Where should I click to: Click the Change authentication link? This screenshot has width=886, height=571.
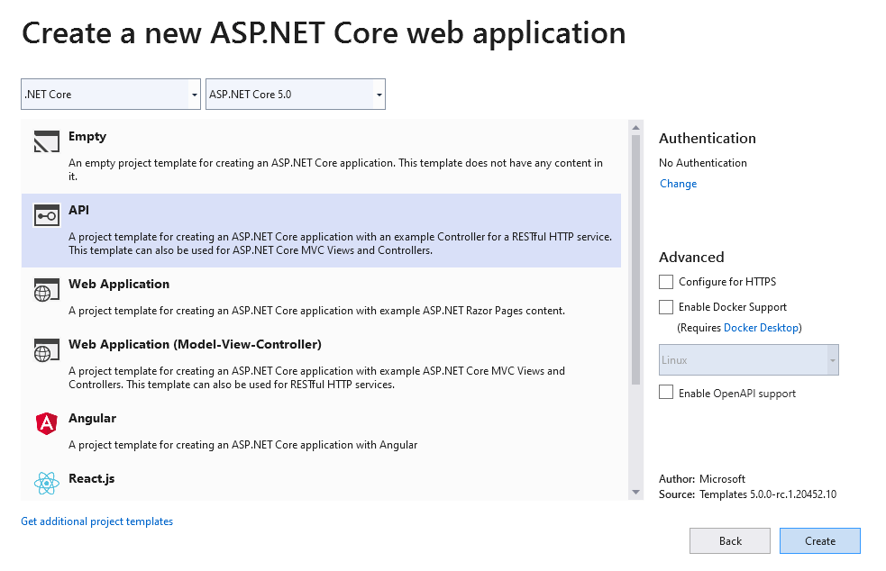pyautogui.click(x=678, y=184)
